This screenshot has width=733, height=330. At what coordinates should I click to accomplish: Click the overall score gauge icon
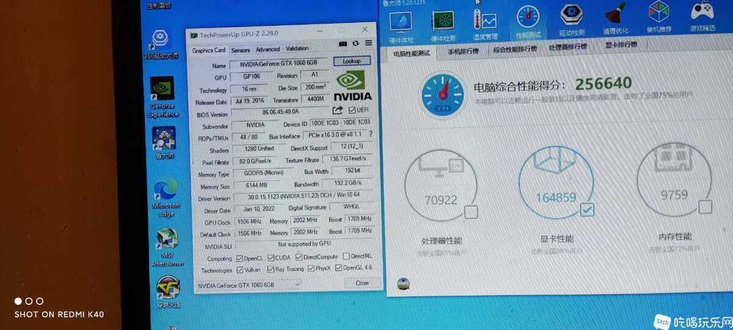click(x=443, y=94)
